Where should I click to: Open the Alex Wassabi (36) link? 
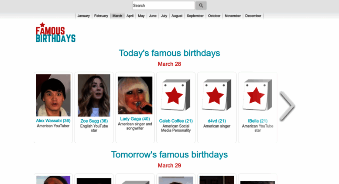53,120
